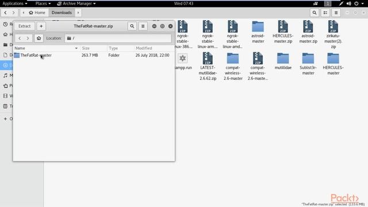
Task: Select the zirikatu-master(2).zip file
Action: tap(333, 34)
